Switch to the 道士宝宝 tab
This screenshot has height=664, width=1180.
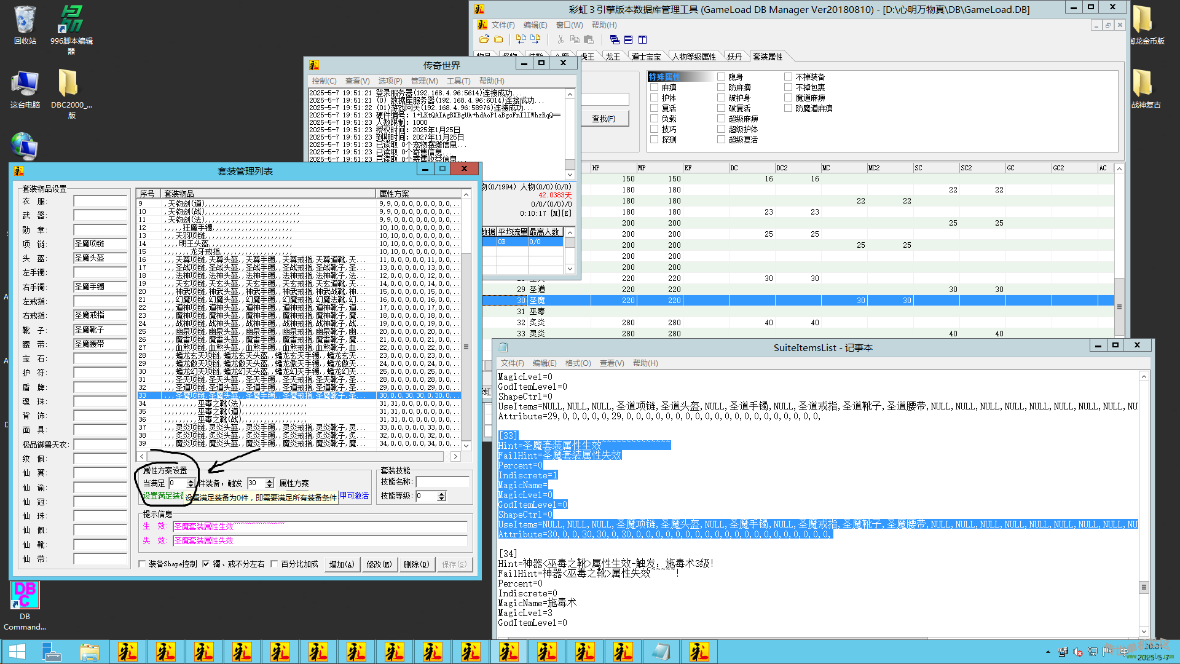[x=646, y=57]
